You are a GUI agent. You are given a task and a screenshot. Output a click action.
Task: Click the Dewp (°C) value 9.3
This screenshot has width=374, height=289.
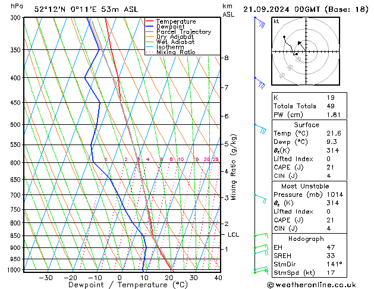(332, 142)
